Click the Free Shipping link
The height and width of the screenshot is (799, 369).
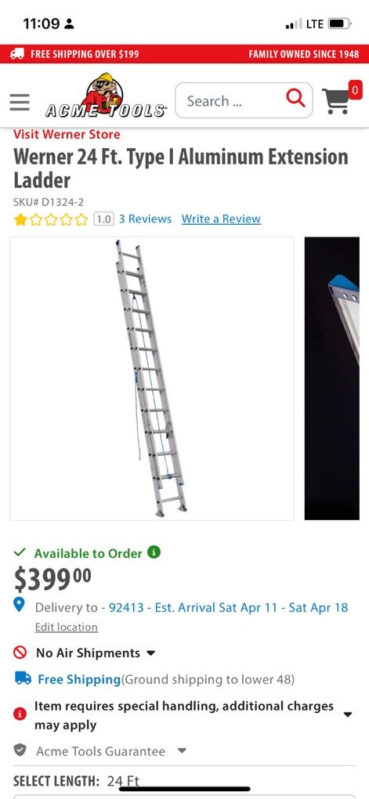pos(79,679)
